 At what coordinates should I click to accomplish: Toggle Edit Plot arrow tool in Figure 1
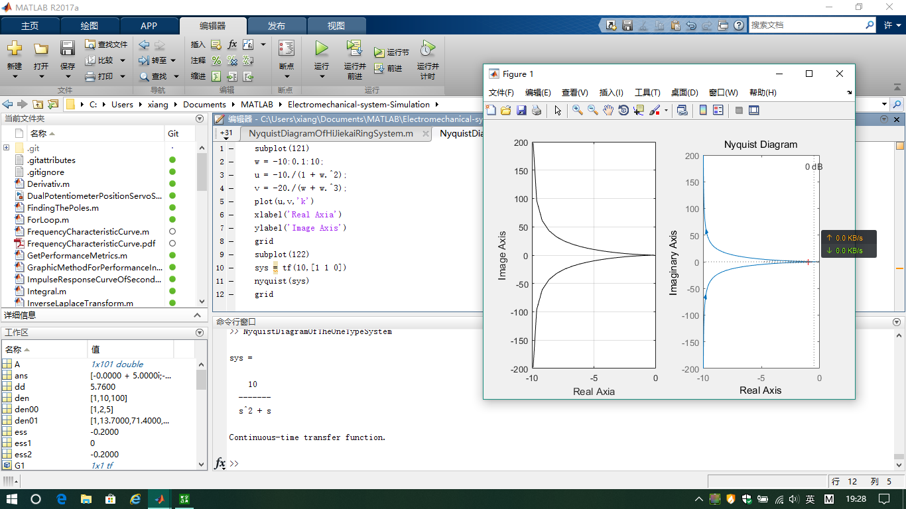click(558, 111)
